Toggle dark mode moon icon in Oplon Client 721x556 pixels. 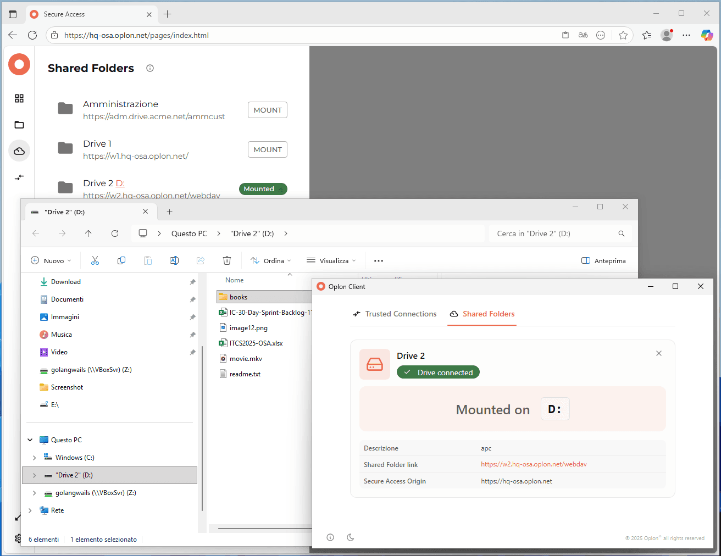[x=351, y=537]
